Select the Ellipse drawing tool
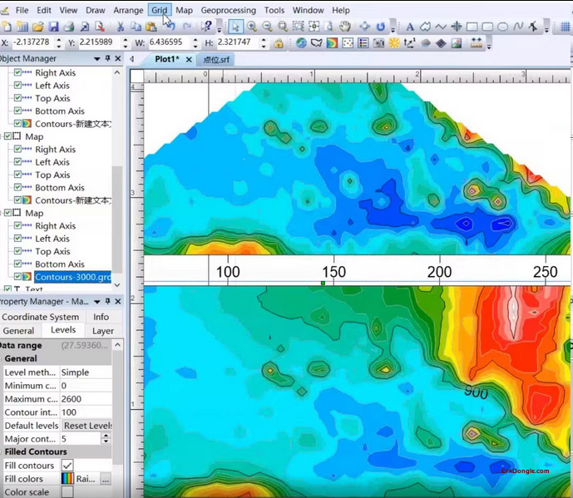 click(x=504, y=27)
